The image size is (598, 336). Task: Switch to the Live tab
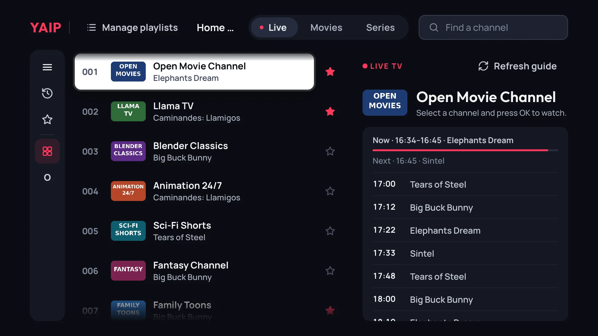[x=274, y=27]
